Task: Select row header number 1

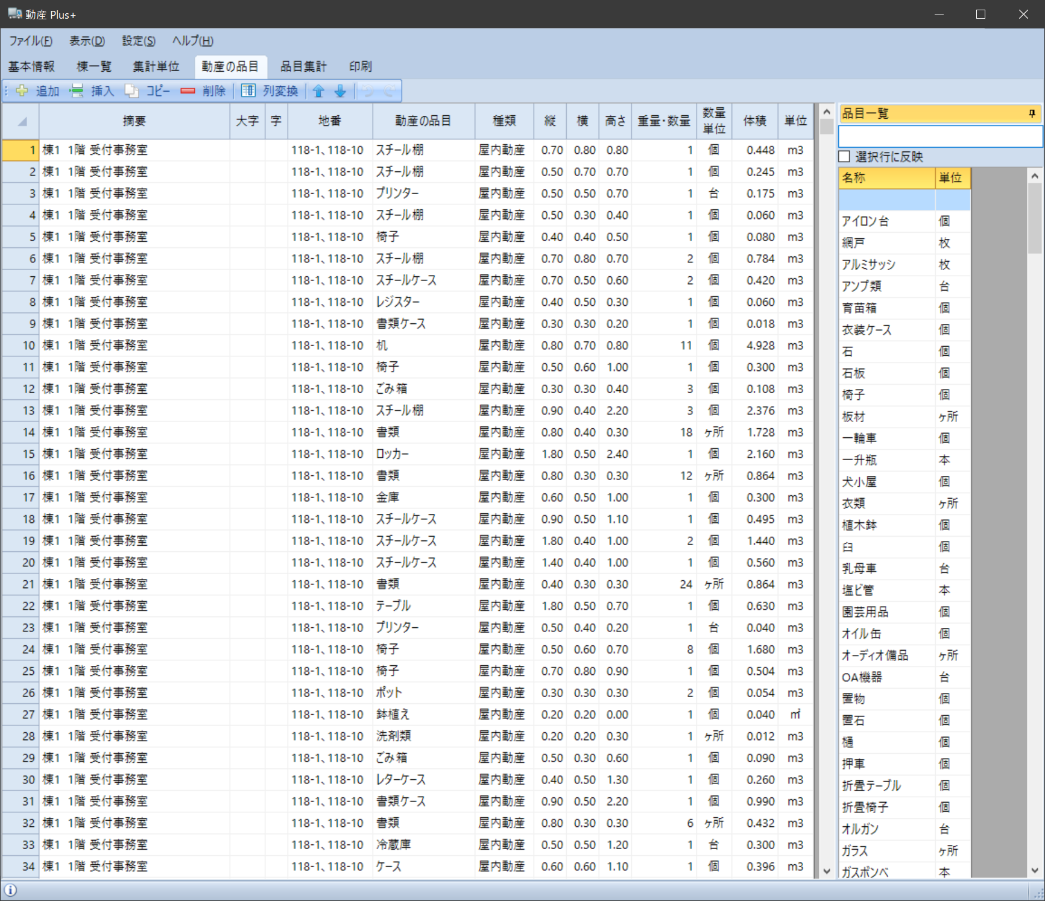Action: (x=21, y=150)
